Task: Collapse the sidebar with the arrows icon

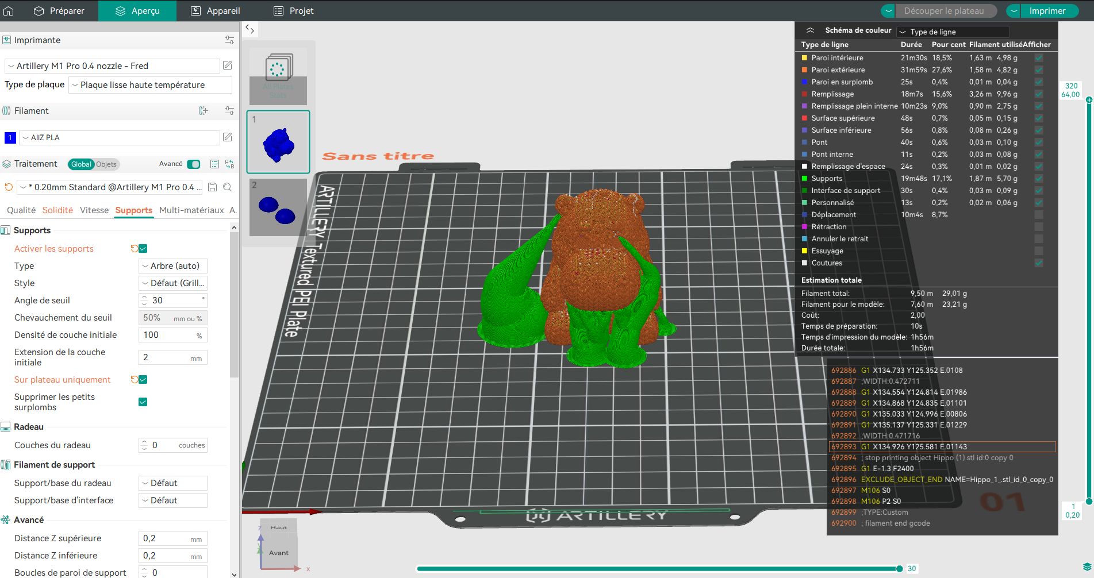Action: (x=249, y=29)
